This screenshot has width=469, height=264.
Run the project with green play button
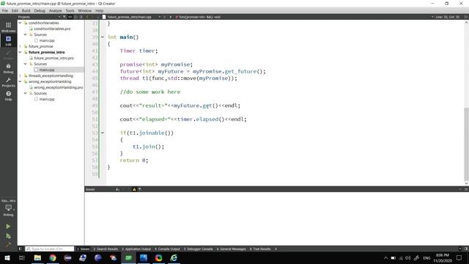(x=8, y=227)
